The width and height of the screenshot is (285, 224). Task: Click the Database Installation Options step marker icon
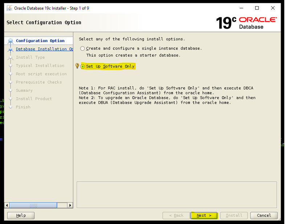point(11,49)
